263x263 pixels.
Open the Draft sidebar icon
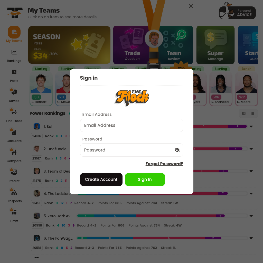(x=14, y=212)
